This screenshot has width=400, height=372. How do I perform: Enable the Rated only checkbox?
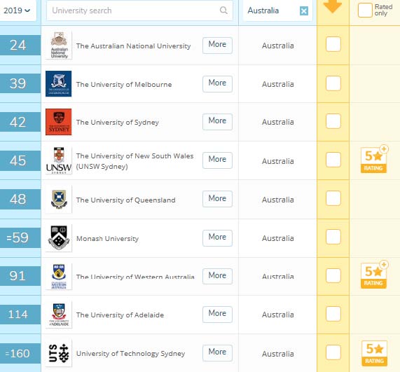point(365,11)
